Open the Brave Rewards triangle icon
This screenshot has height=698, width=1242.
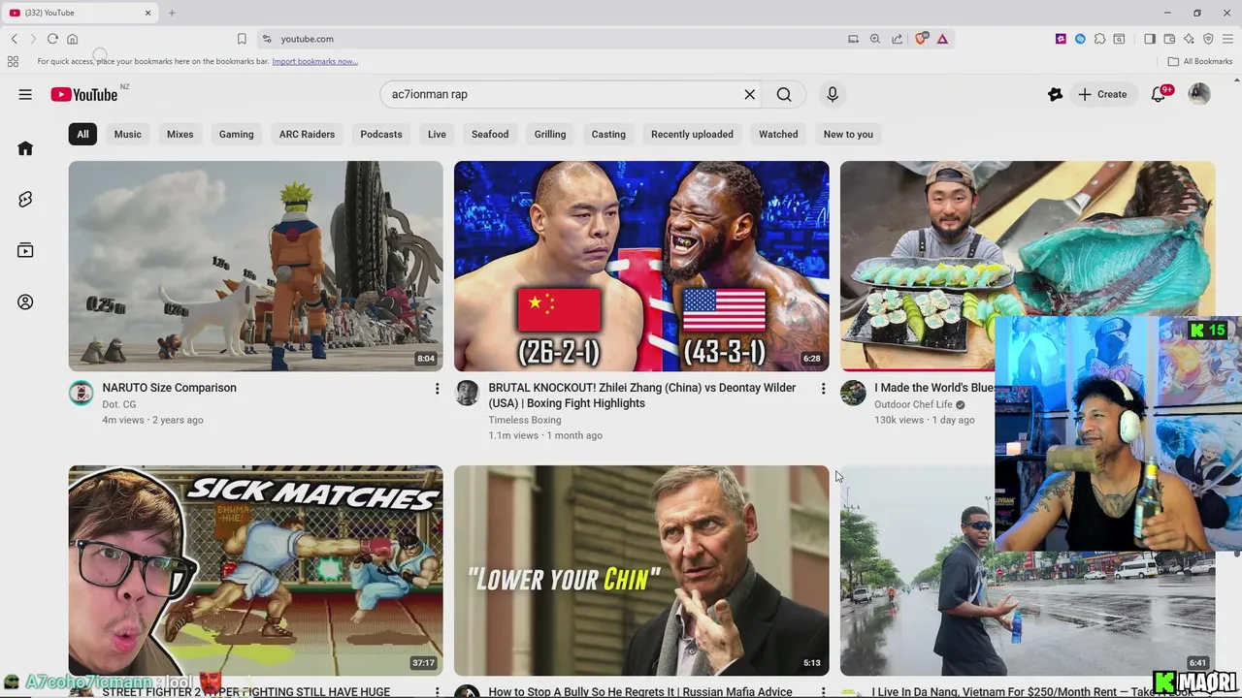(x=942, y=39)
